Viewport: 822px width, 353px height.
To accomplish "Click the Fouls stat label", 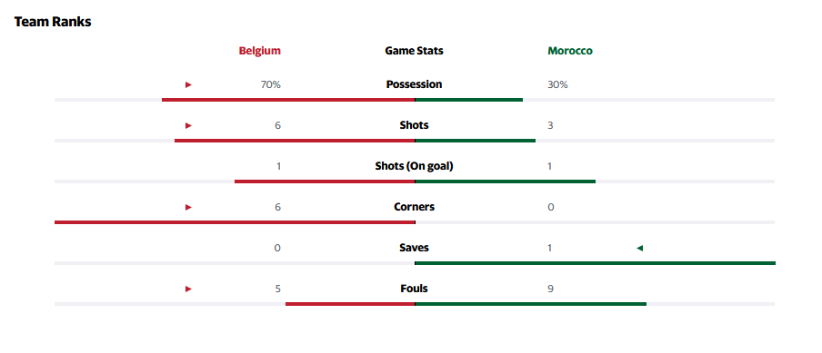I will click(x=414, y=289).
